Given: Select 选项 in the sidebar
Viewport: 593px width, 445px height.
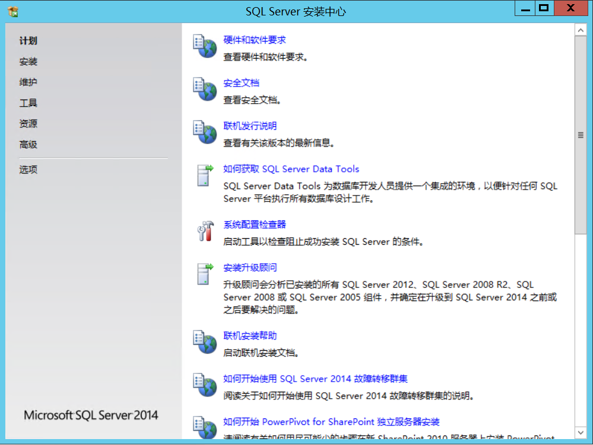Looking at the screenshot, I should [28, 169].
